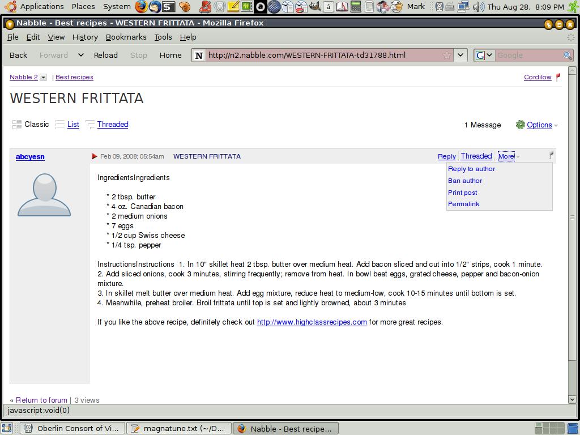Open the Nabble 2 dropdown arrow

(43, 78)
